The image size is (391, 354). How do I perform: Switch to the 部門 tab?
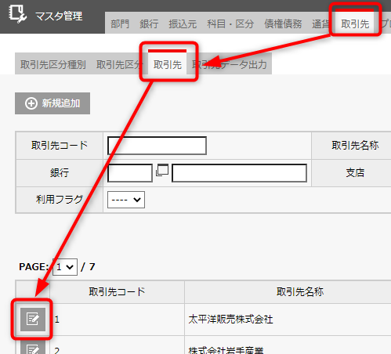click(x=120, y=24)
